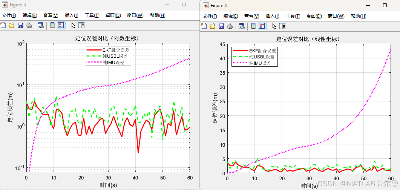The image size is (400, 190).
Task: Open 文件(F) menu in Figure 4
Action: tap(210, 16)
